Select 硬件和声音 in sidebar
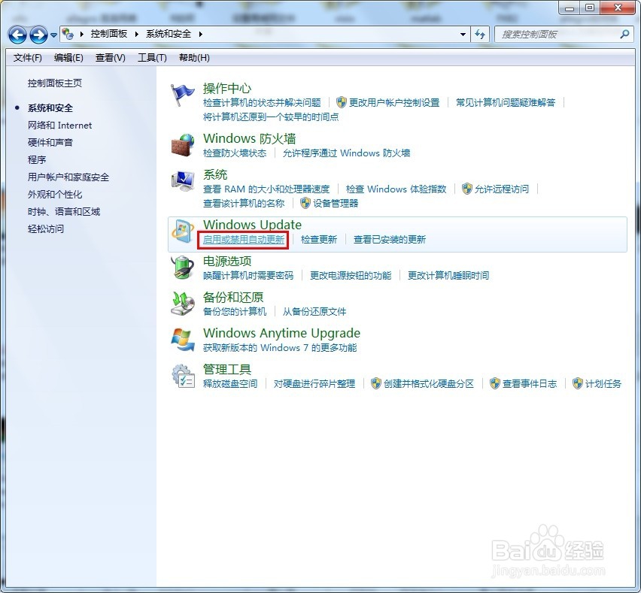This screenshot has width=641, height=593. 50,143
